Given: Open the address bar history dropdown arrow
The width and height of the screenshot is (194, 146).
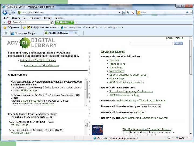Looking at the screenshot, I should pyautogui.click(x=119, y=12).
